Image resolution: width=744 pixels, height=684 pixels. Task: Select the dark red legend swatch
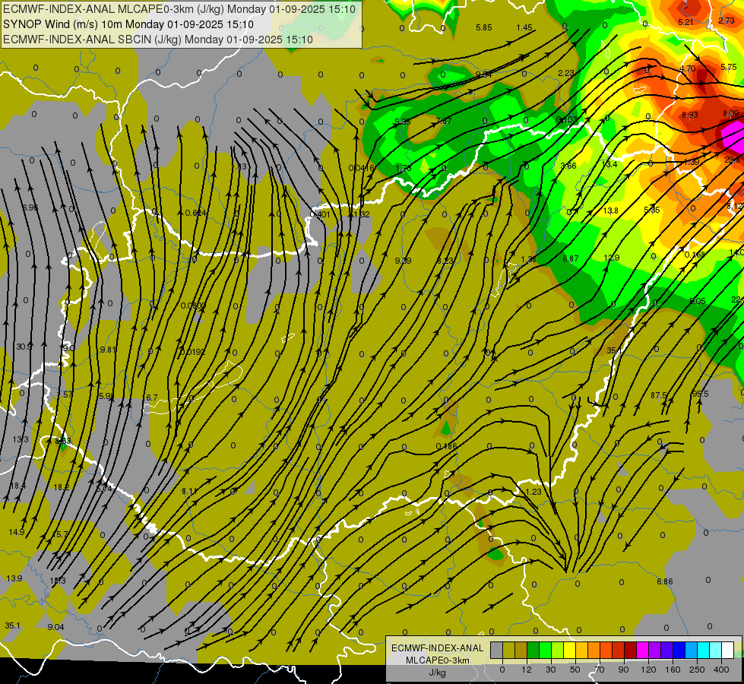coord(631,650)
